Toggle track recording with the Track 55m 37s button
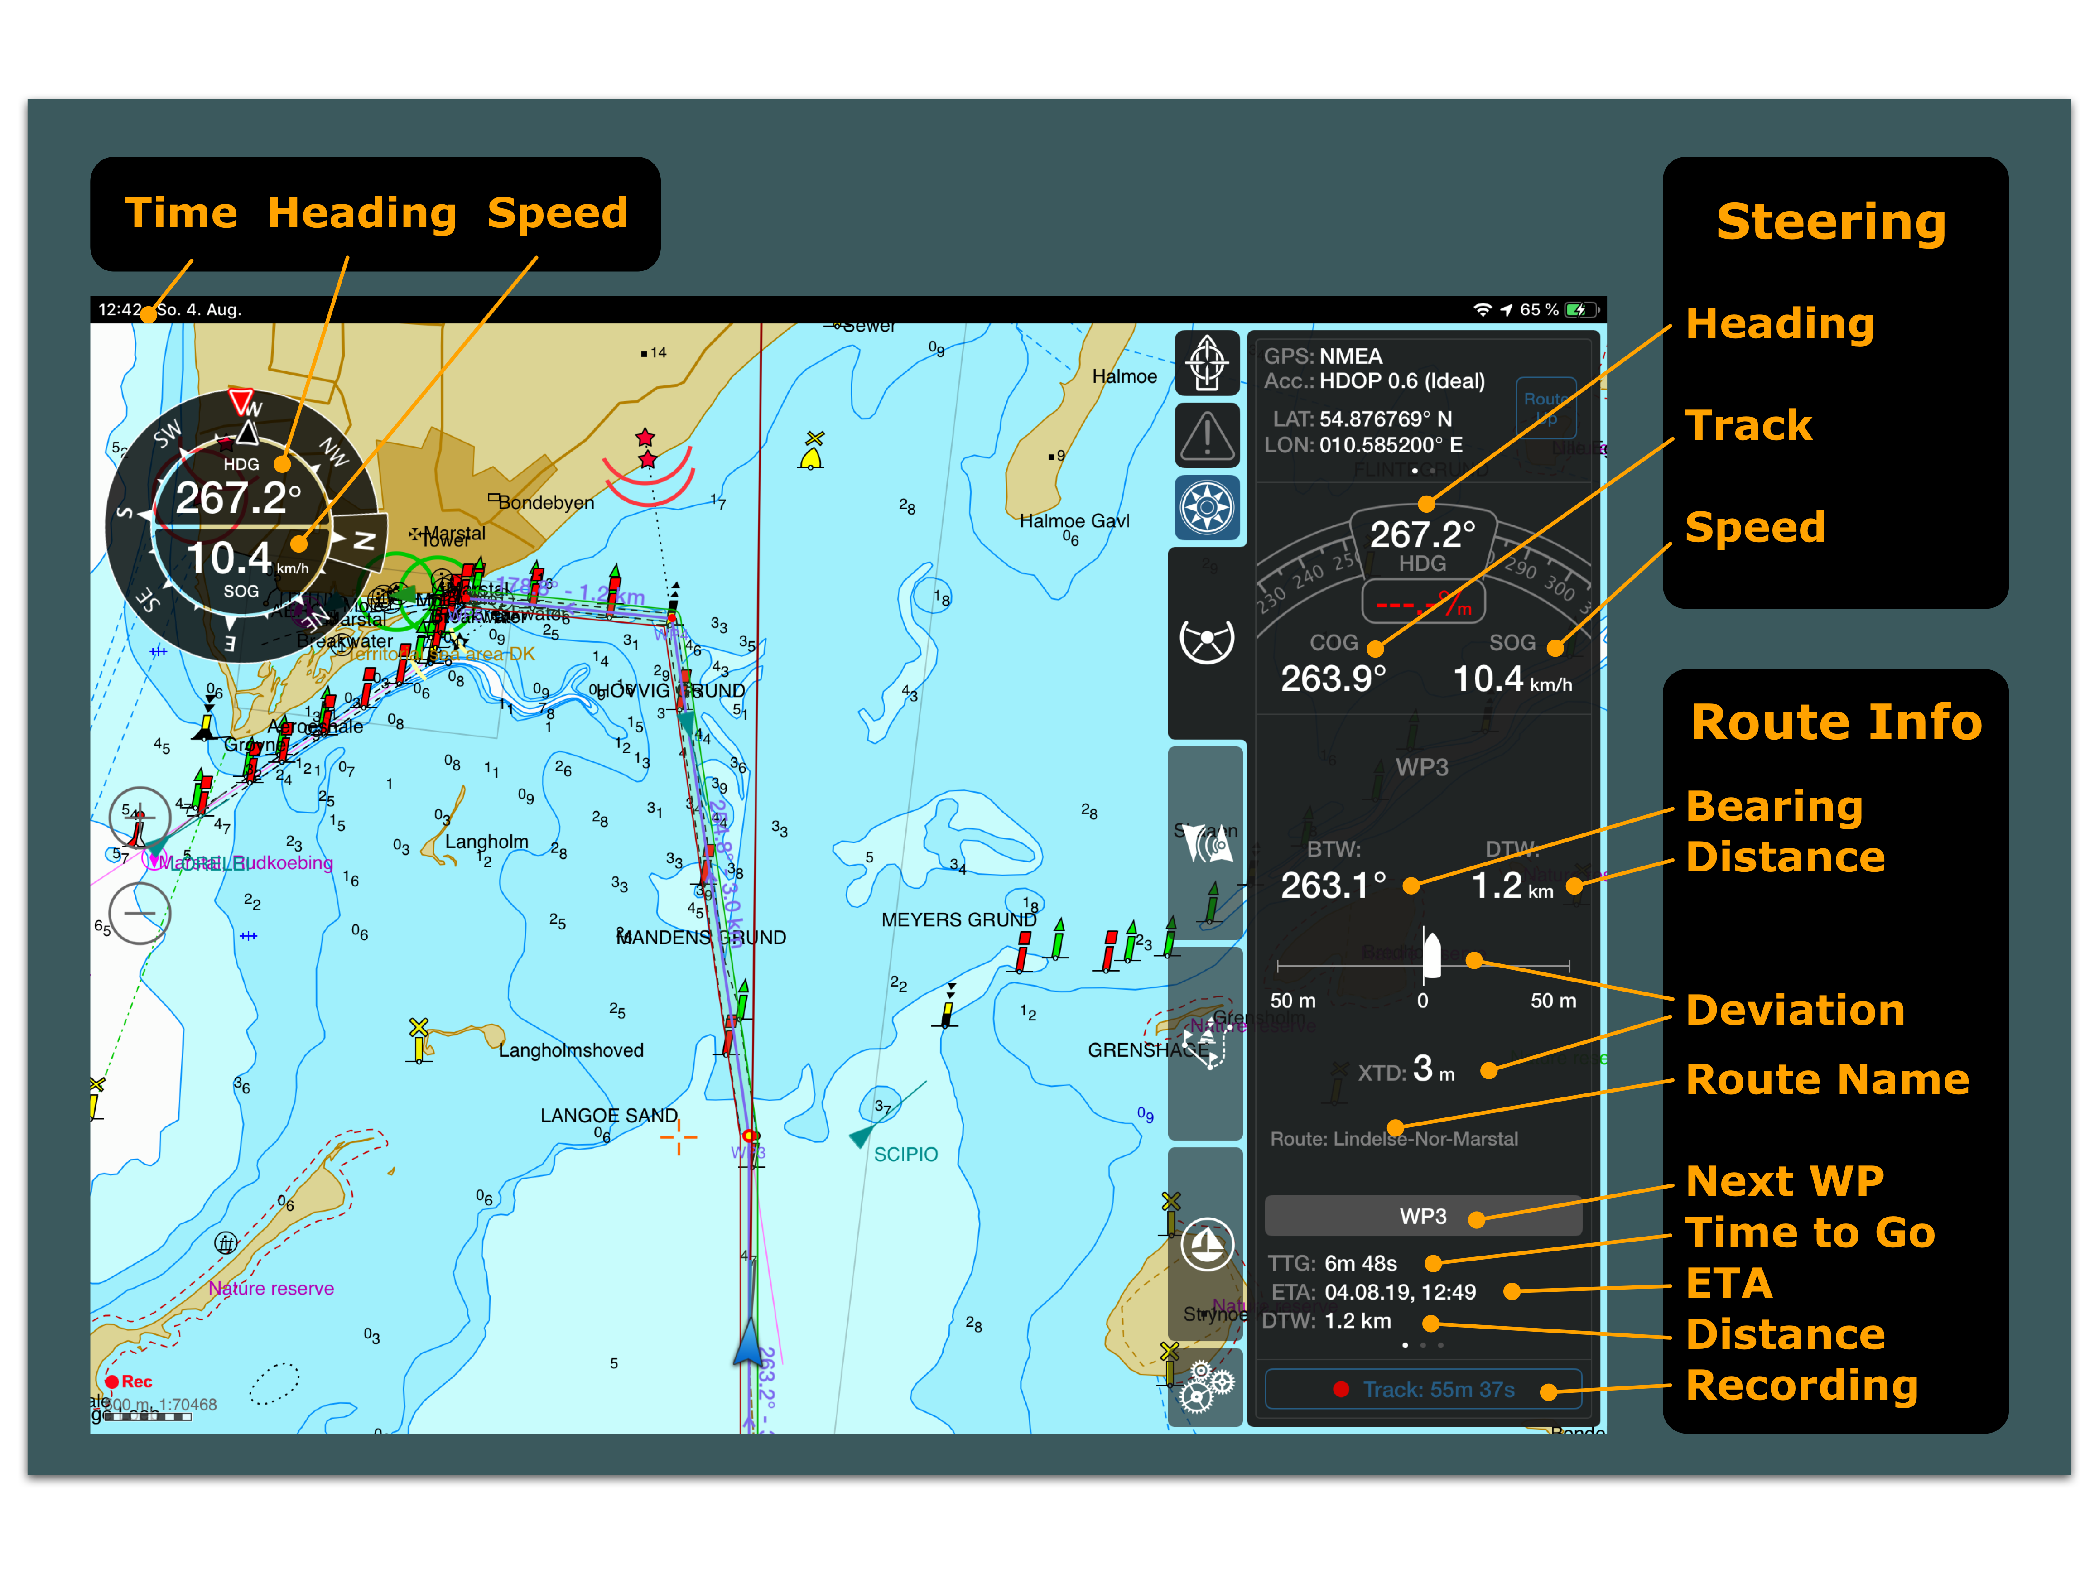The image size is (2099, 1574). click(x=1423, y=1389)
